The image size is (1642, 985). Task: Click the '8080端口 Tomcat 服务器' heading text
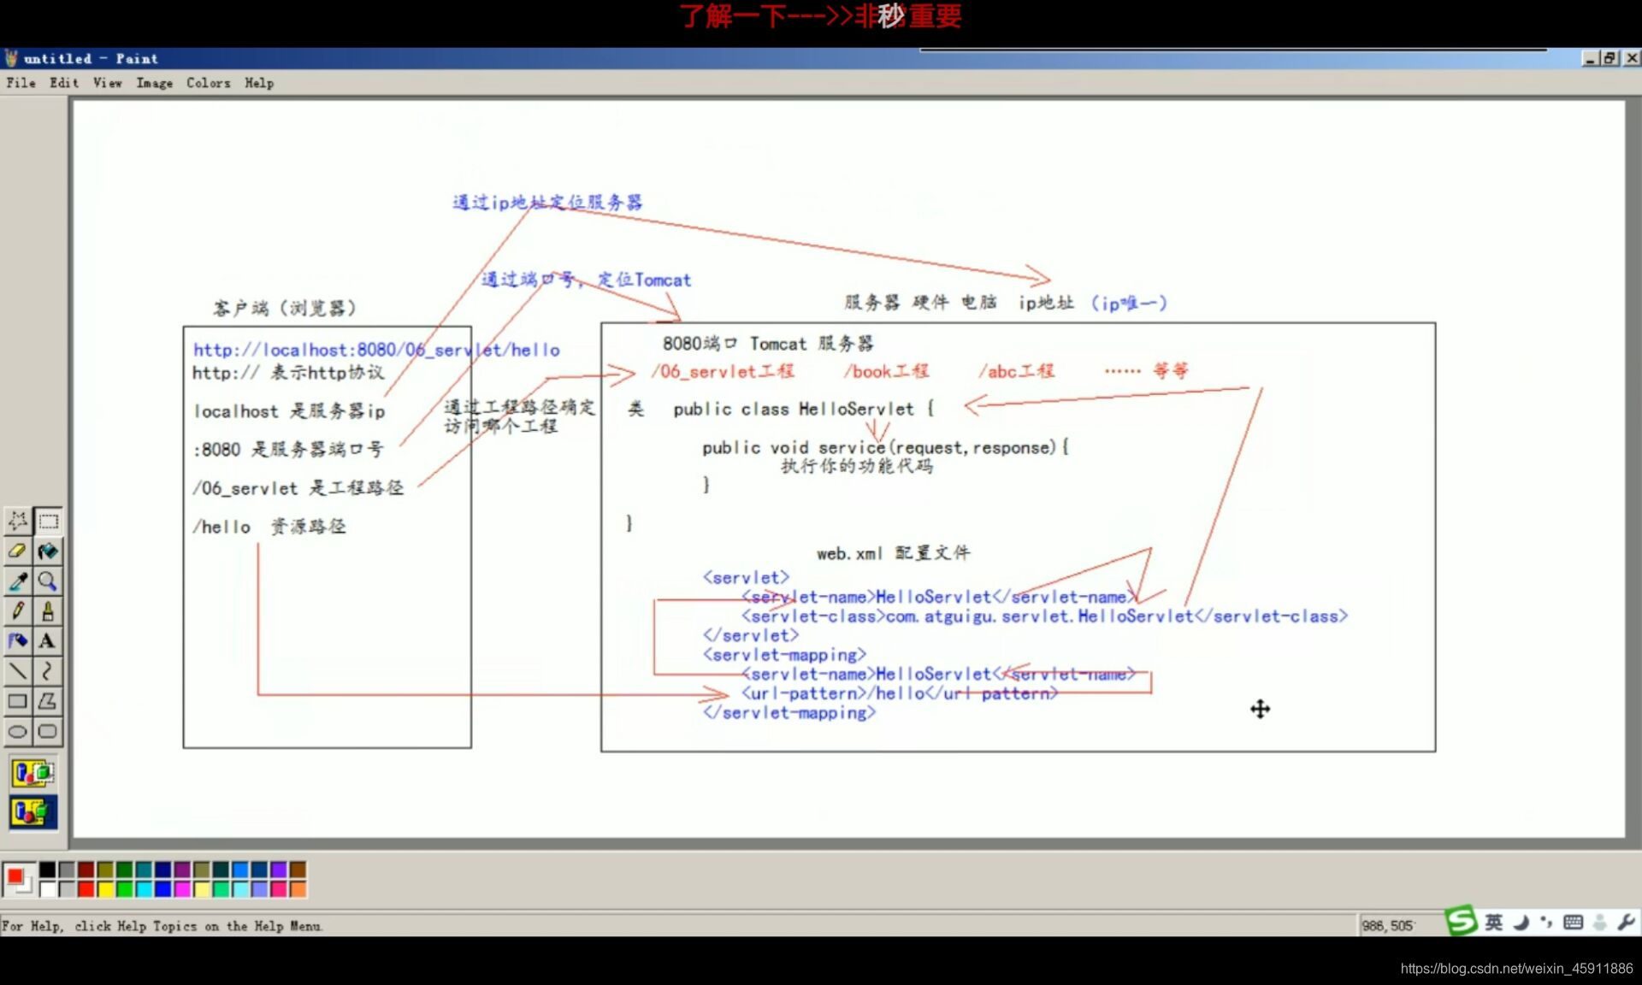(768, 344)
